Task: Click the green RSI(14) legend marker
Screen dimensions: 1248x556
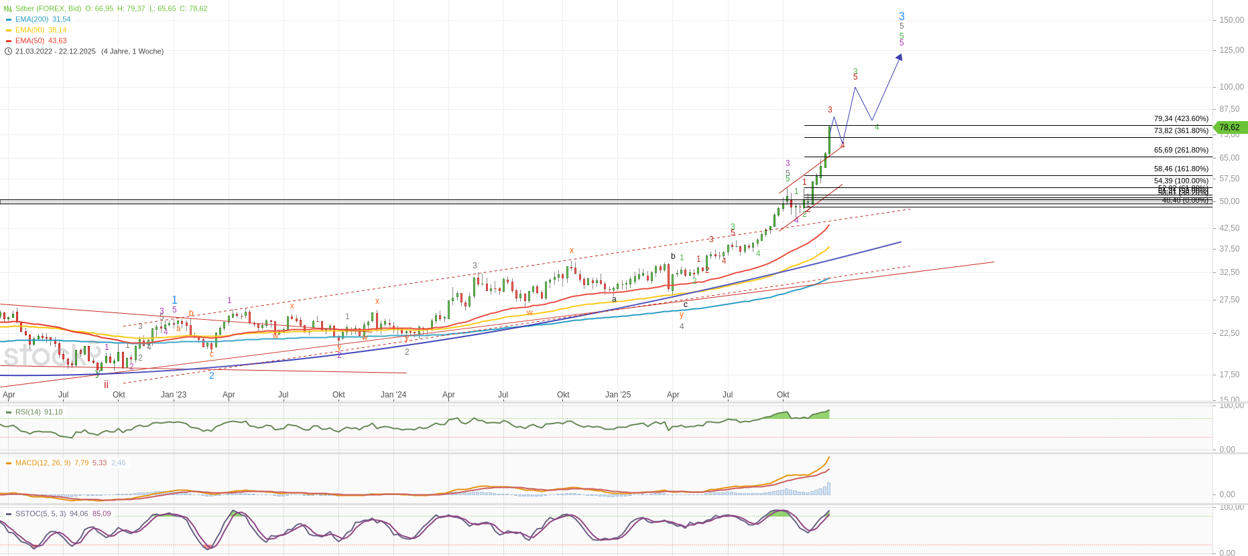Action: (8, 412)
